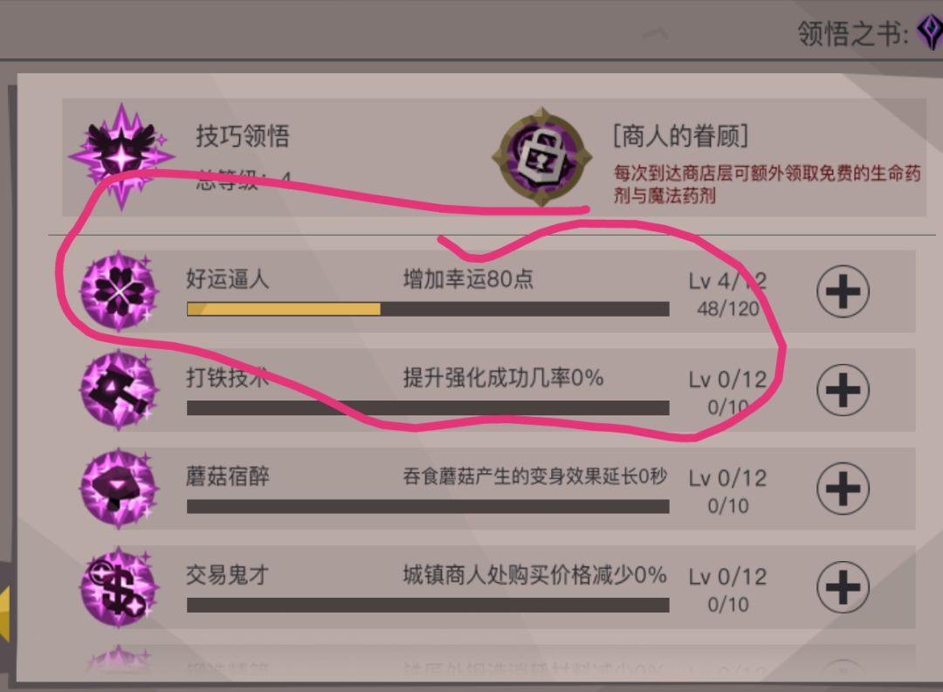Click the locked 商人的眷顾 perk icon
The image size is (943, 692).
pos(541,156)
